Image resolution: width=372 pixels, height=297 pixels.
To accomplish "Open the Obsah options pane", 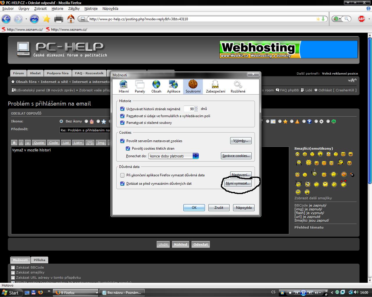I will coord(156,86).
